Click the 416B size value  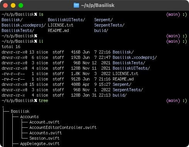(x=76, y=52)
